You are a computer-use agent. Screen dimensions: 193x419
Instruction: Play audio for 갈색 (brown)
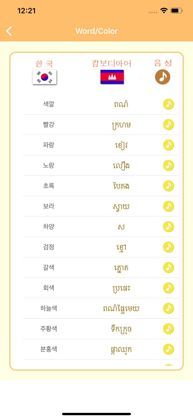click(168, 267)
